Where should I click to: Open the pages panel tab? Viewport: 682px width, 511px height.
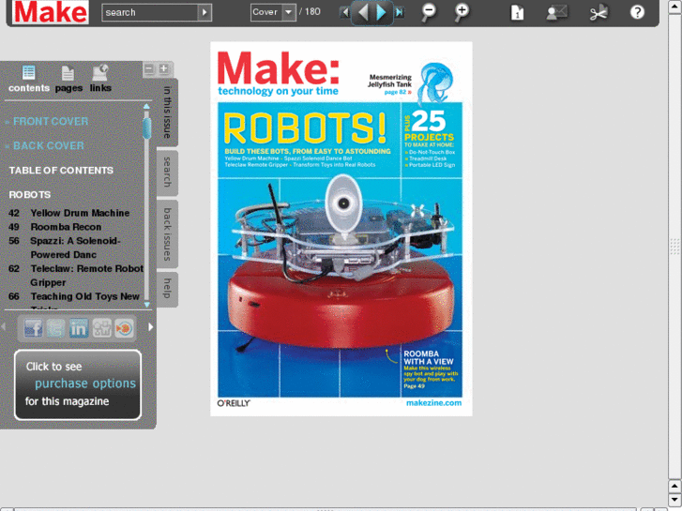pos(68,79)
